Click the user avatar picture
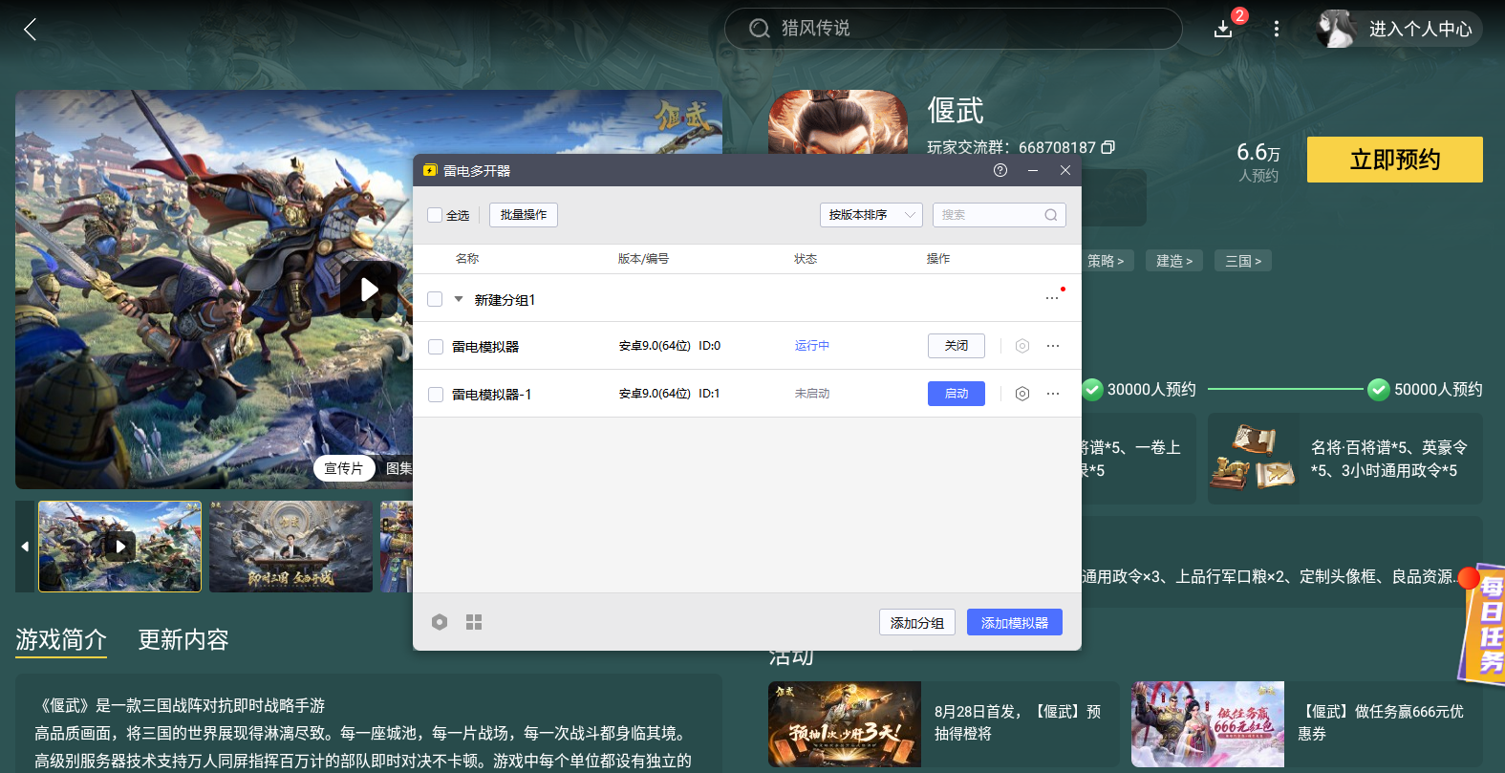1505x773 pixels. click(x=1336, y=29)
